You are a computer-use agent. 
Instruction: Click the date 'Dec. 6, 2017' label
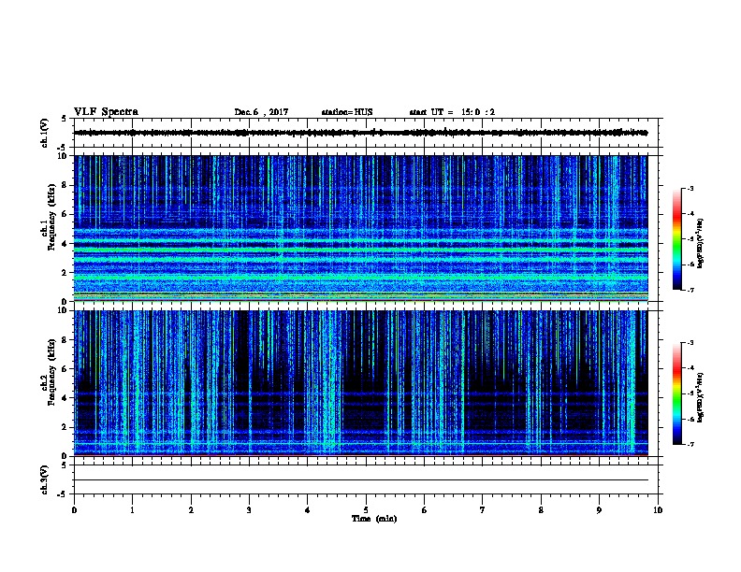261,112
